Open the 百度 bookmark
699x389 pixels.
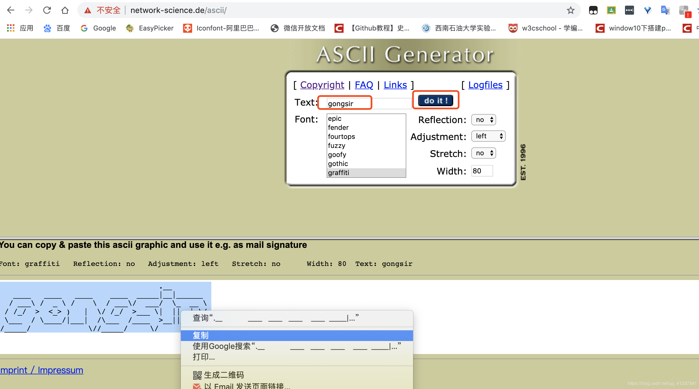57,28
